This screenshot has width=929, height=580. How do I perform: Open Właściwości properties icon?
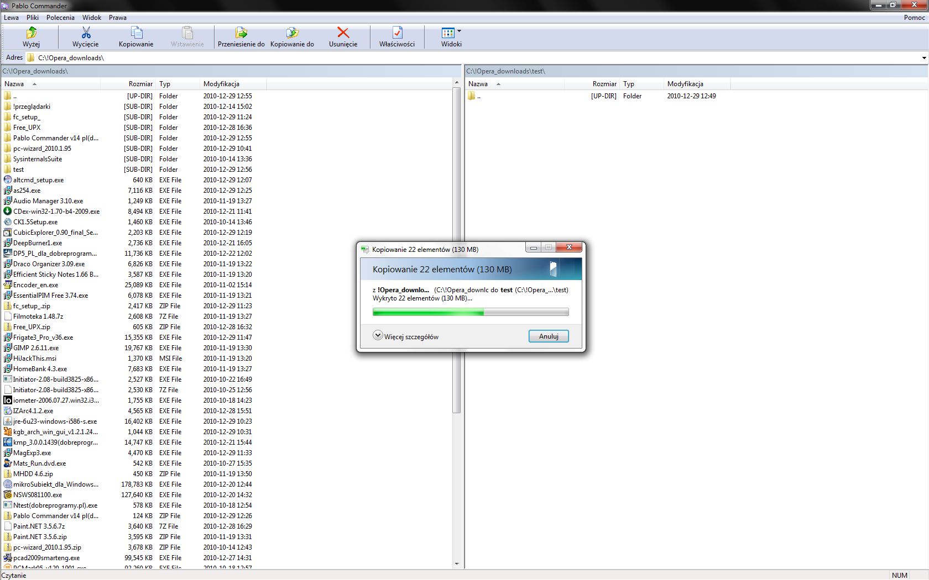[397, 33]
